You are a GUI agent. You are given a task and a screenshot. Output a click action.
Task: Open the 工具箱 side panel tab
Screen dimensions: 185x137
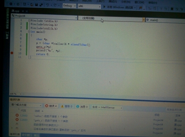pos(7,35)
